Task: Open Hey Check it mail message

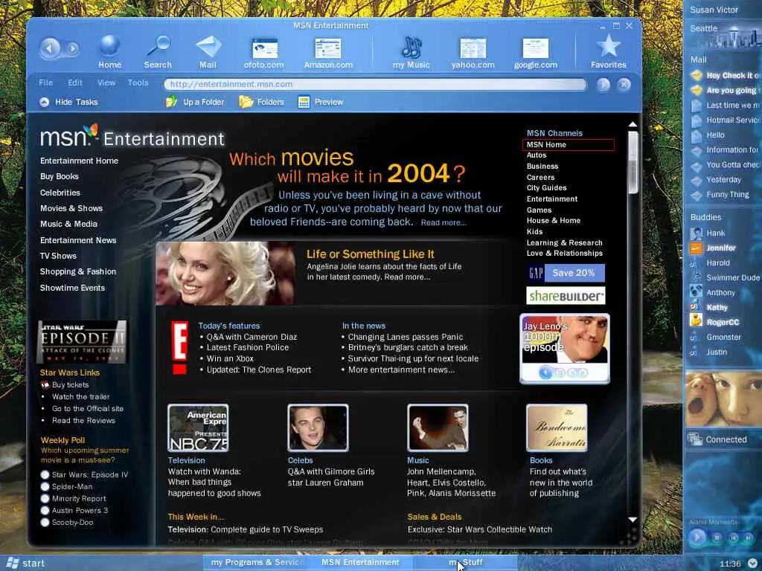Action: pos(726,75)
